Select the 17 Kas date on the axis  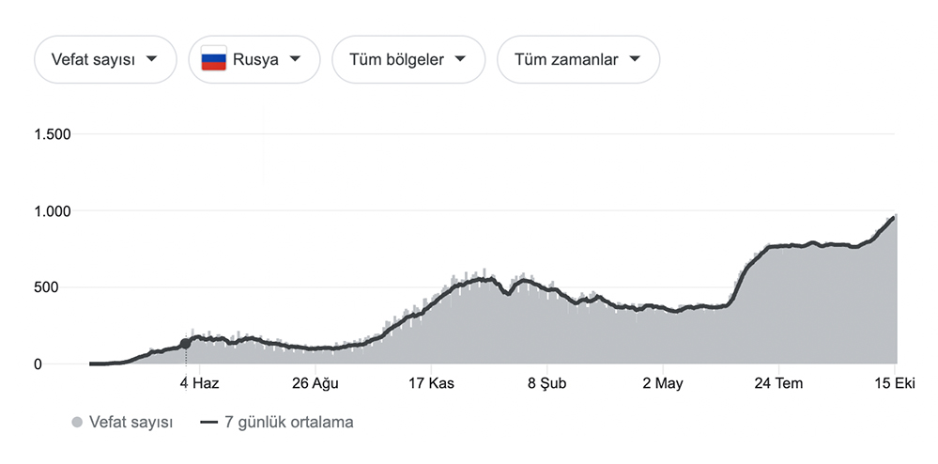pos(429,383)
